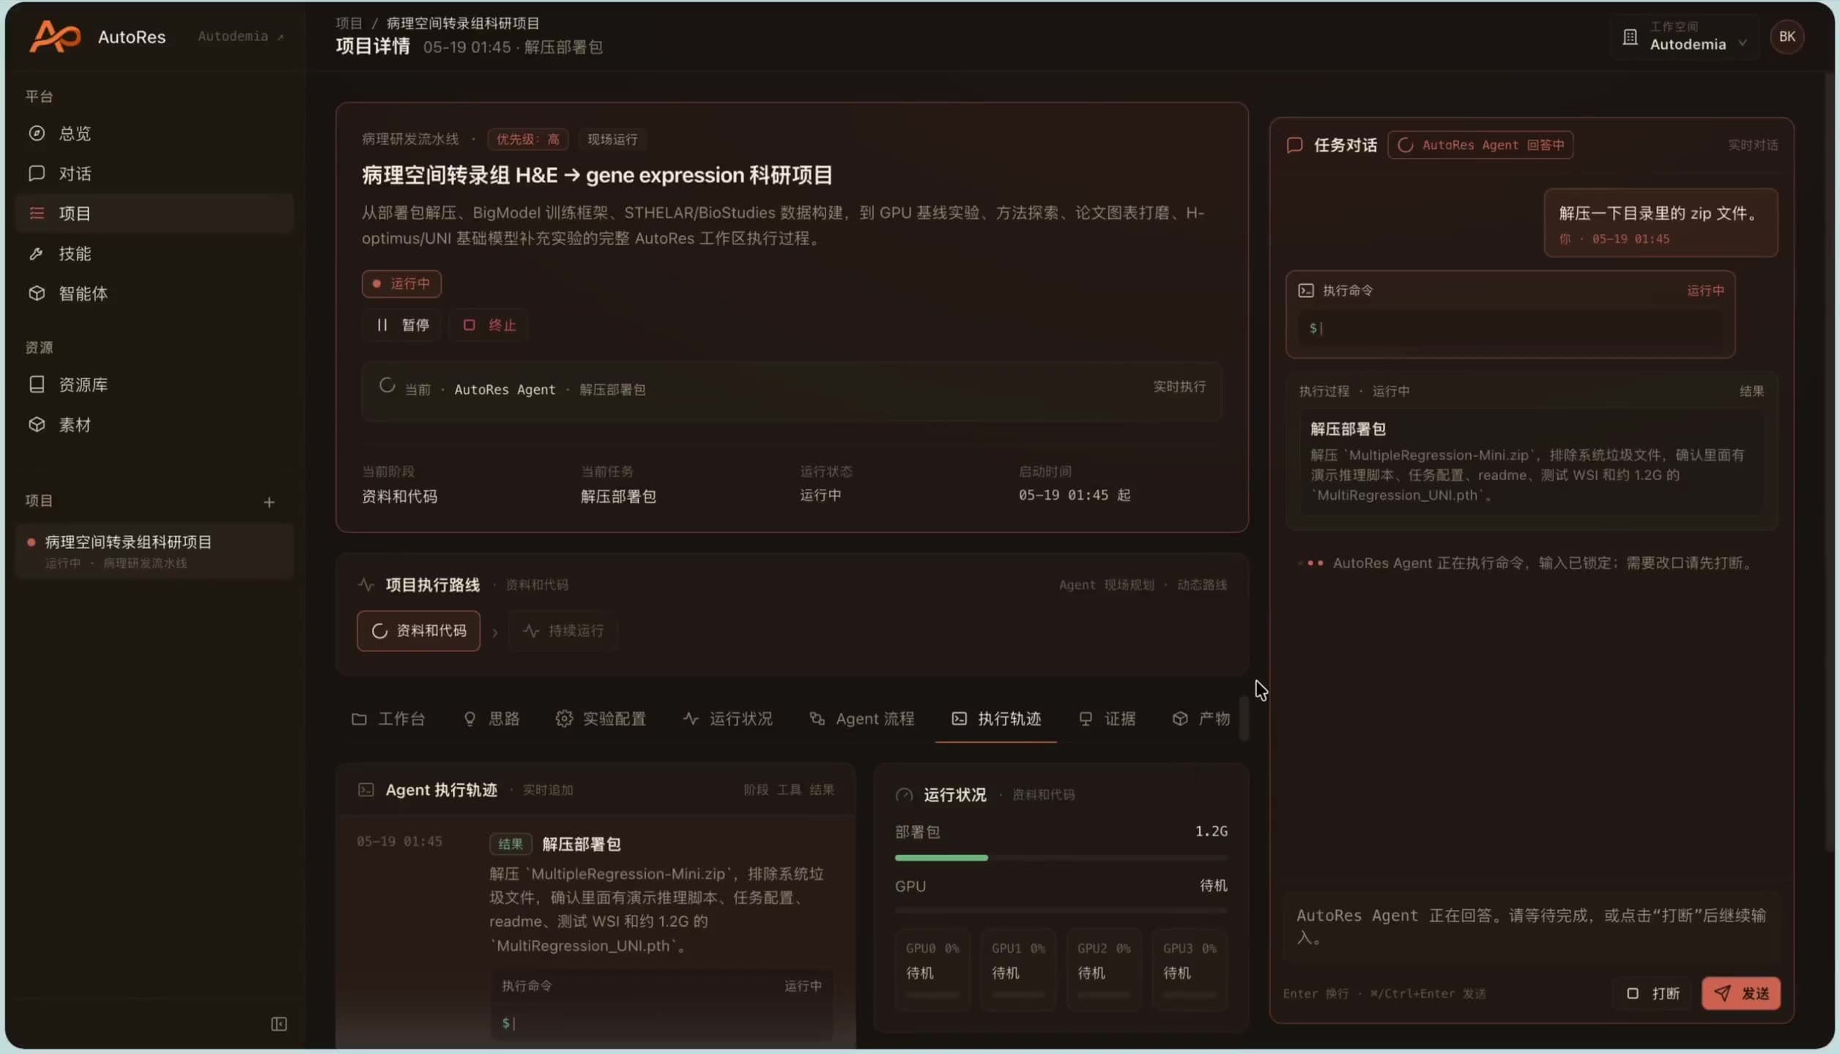
Task: Switch to the Agent 流程 tab
Action: 862,719
